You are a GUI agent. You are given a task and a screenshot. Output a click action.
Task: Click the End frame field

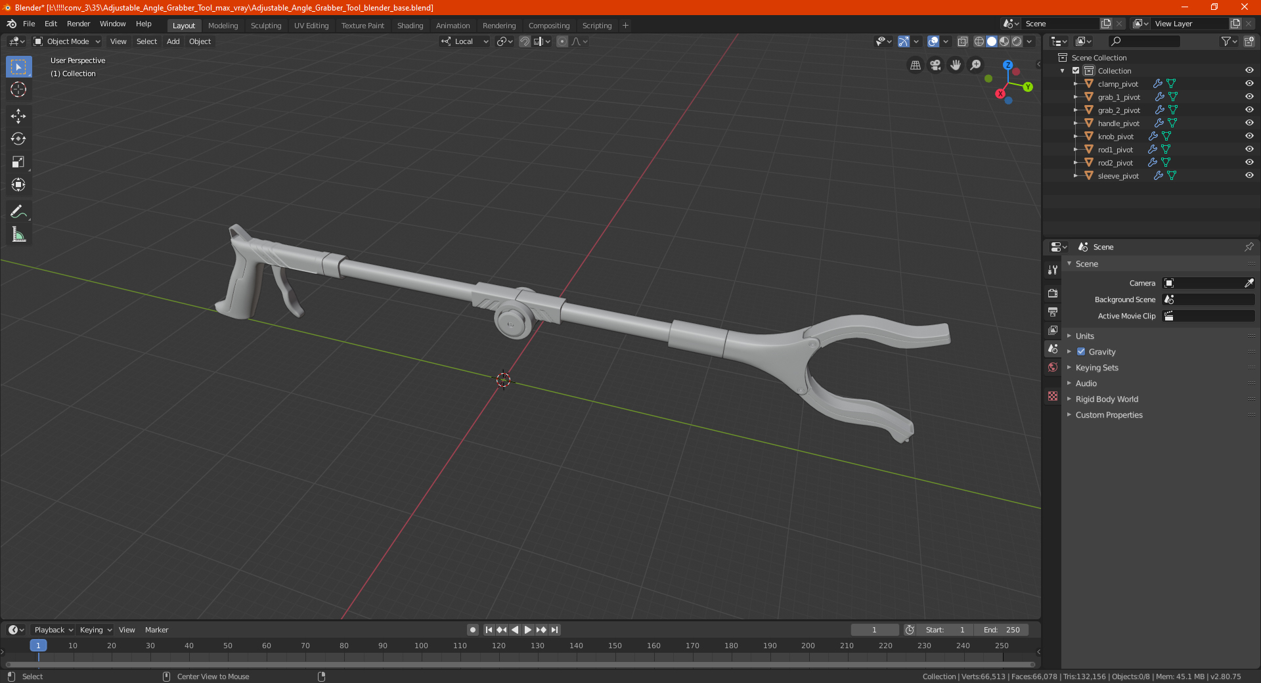pos(1001,630)
